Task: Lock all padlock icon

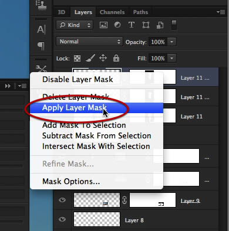Action: click(116, 58)
